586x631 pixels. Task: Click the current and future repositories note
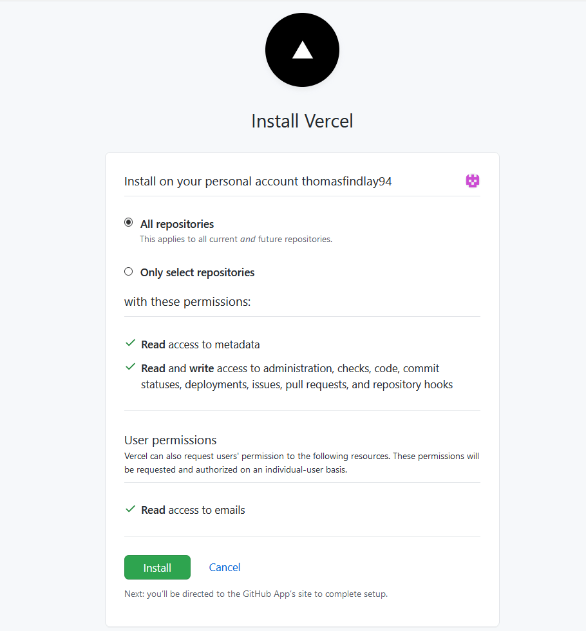click(x=236, y=240)
